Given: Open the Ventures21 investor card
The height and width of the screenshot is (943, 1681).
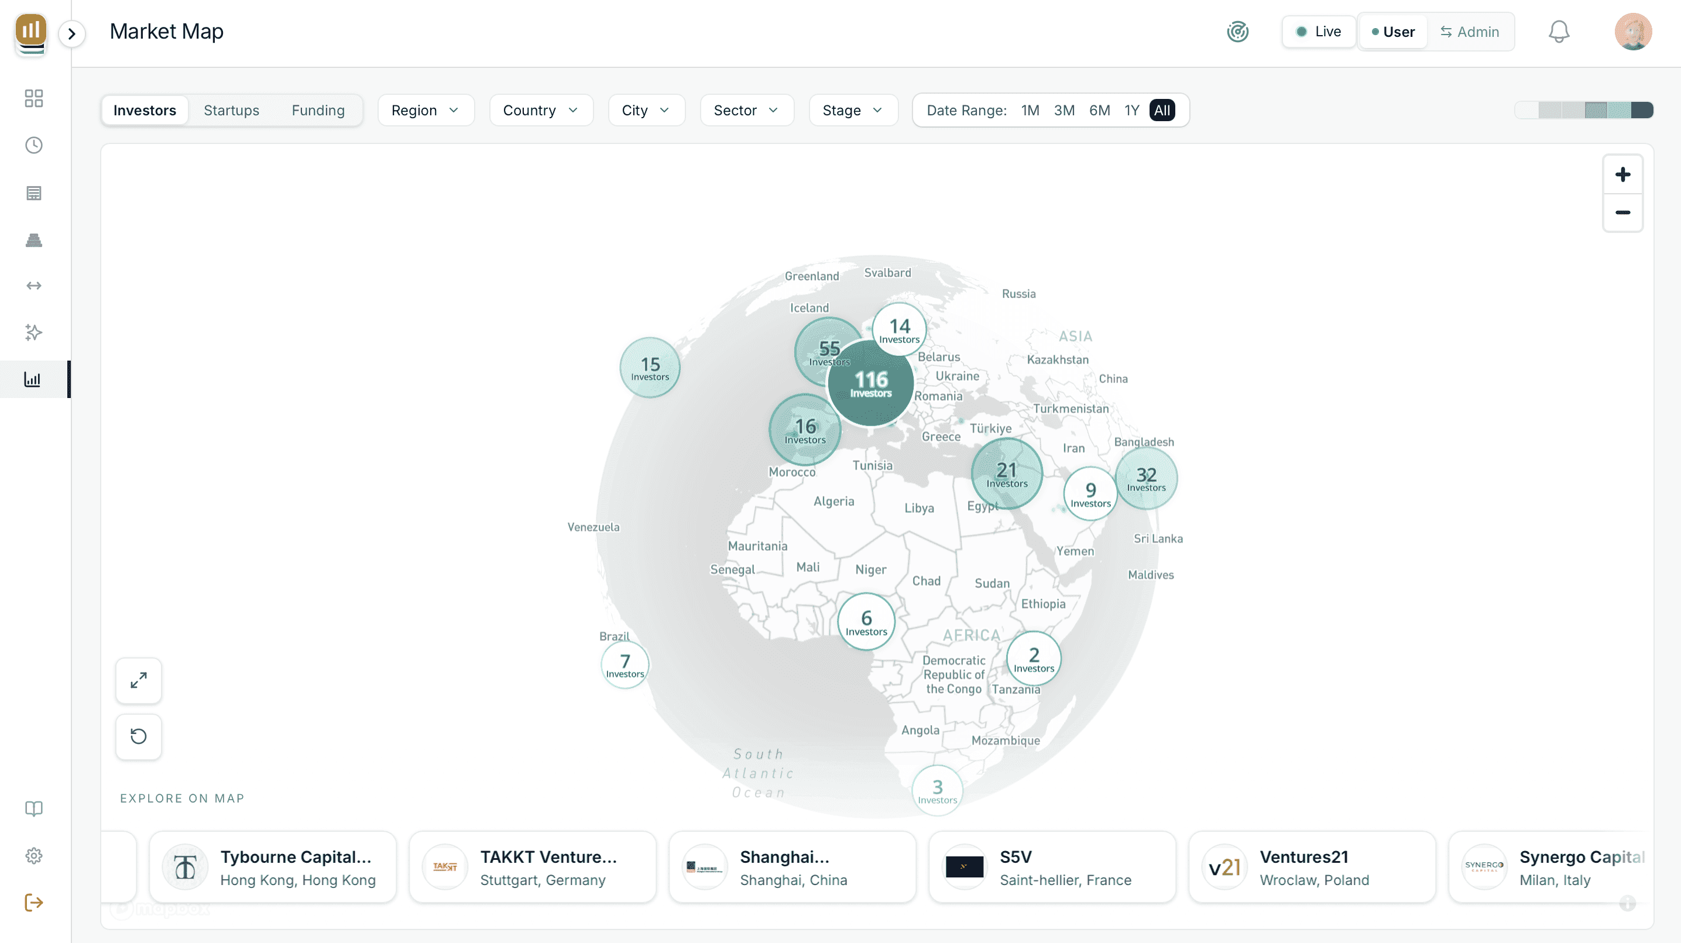Looking at the screenshot, I should tap(1312, 867).
